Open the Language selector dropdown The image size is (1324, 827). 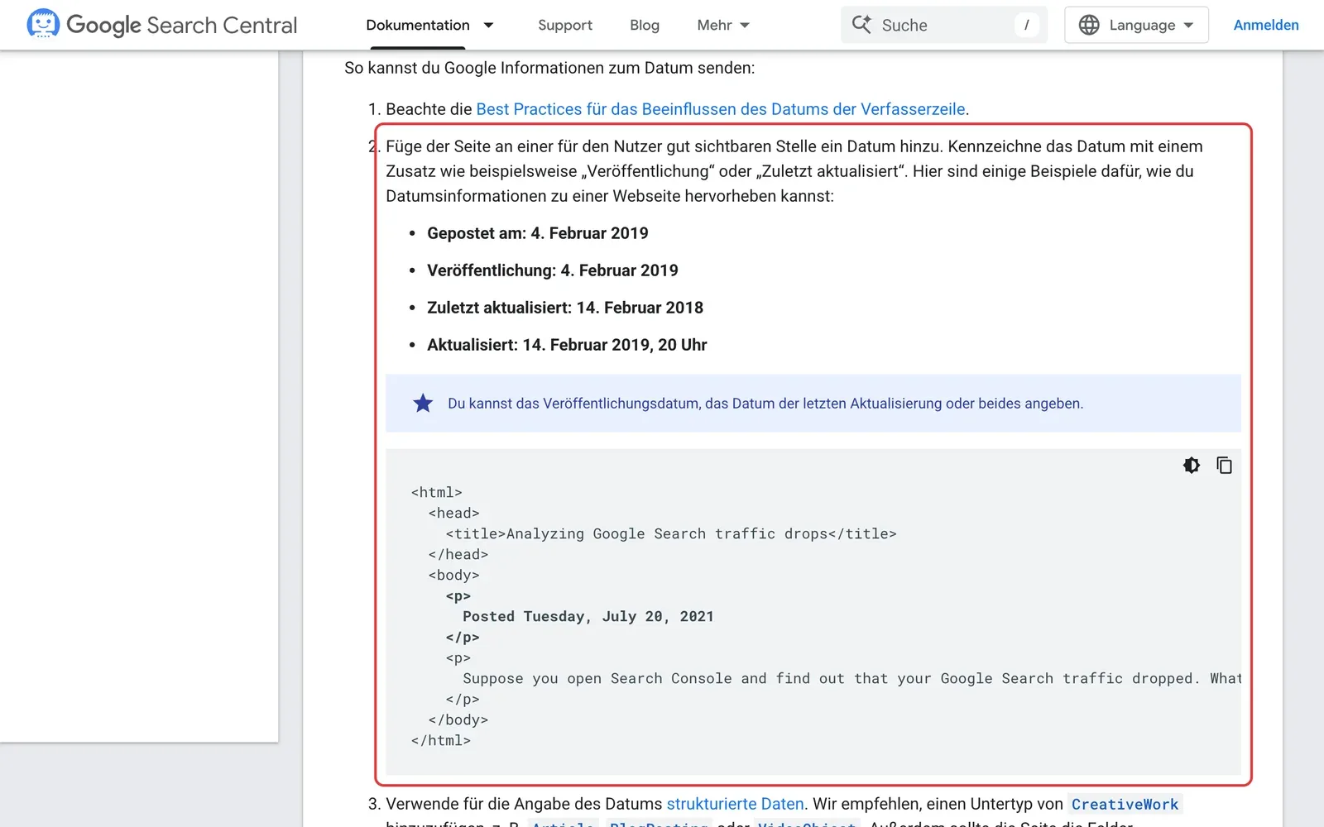[x=1136, y=25]
